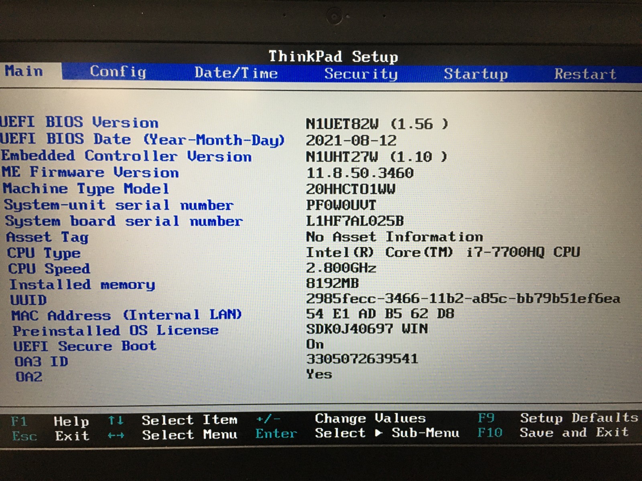This screenshot has width=642, height=481.
Task: Click the UUID value starting 2985fecc
Action: click(x=463, y=298)
